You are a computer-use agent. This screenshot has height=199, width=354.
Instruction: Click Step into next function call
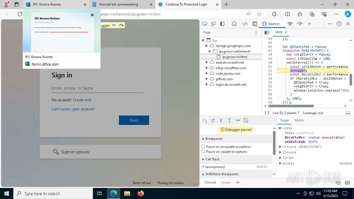click(x=221, y=120)
